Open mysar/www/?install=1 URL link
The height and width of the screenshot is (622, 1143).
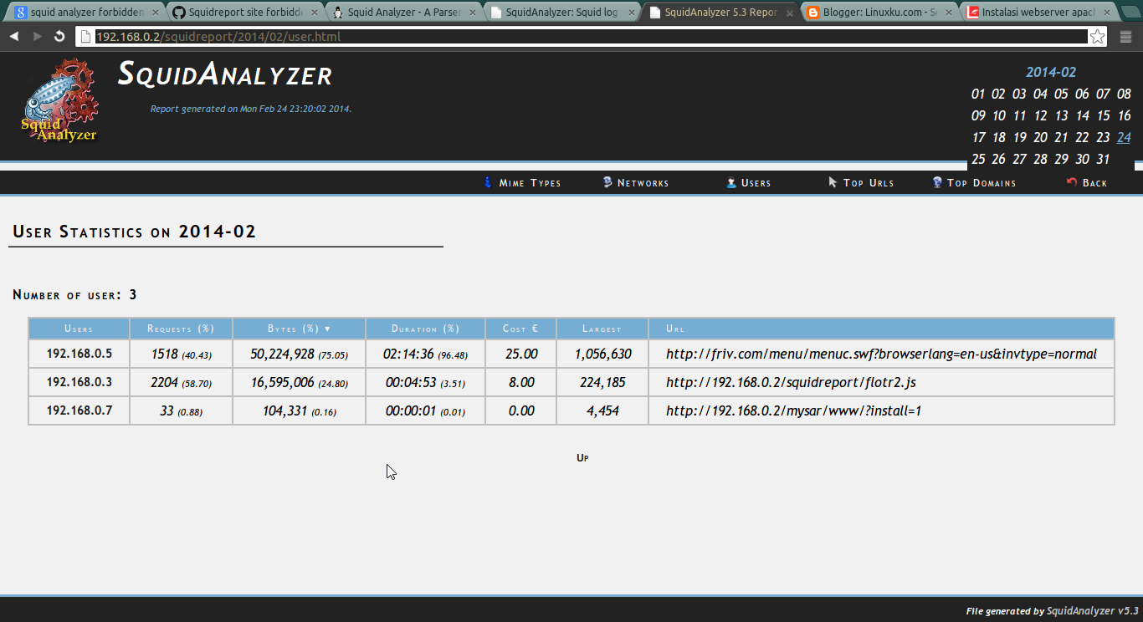click(x=793, y=410)
